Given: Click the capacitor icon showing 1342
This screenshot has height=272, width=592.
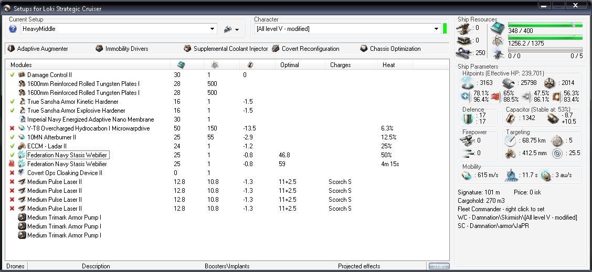Looking at the screenshot, I should coord(511,118).
